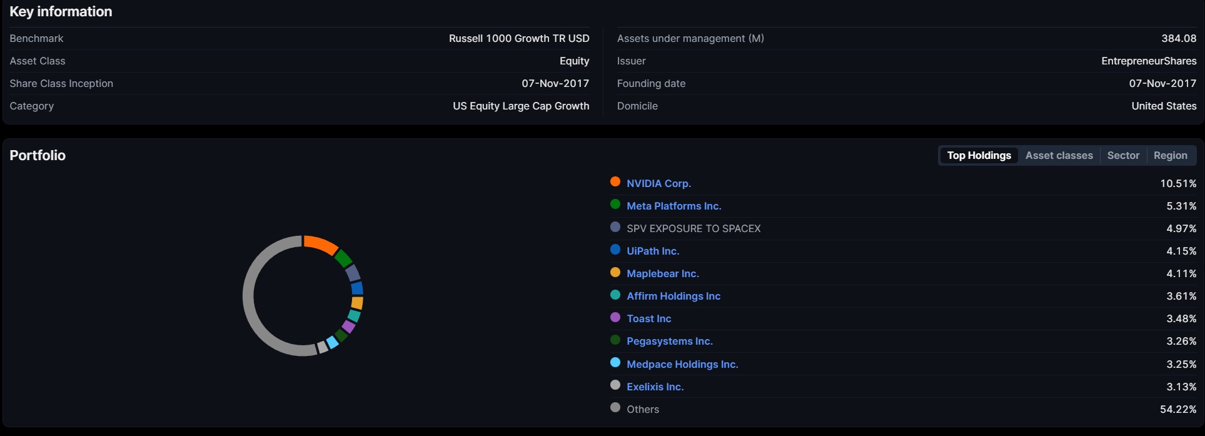Click the gray Others legend dot
1205x436 pixels.
pyautogui.click(x=615, y=407)
